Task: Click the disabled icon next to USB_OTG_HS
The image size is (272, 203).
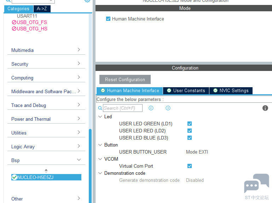Action: (14, 29)
